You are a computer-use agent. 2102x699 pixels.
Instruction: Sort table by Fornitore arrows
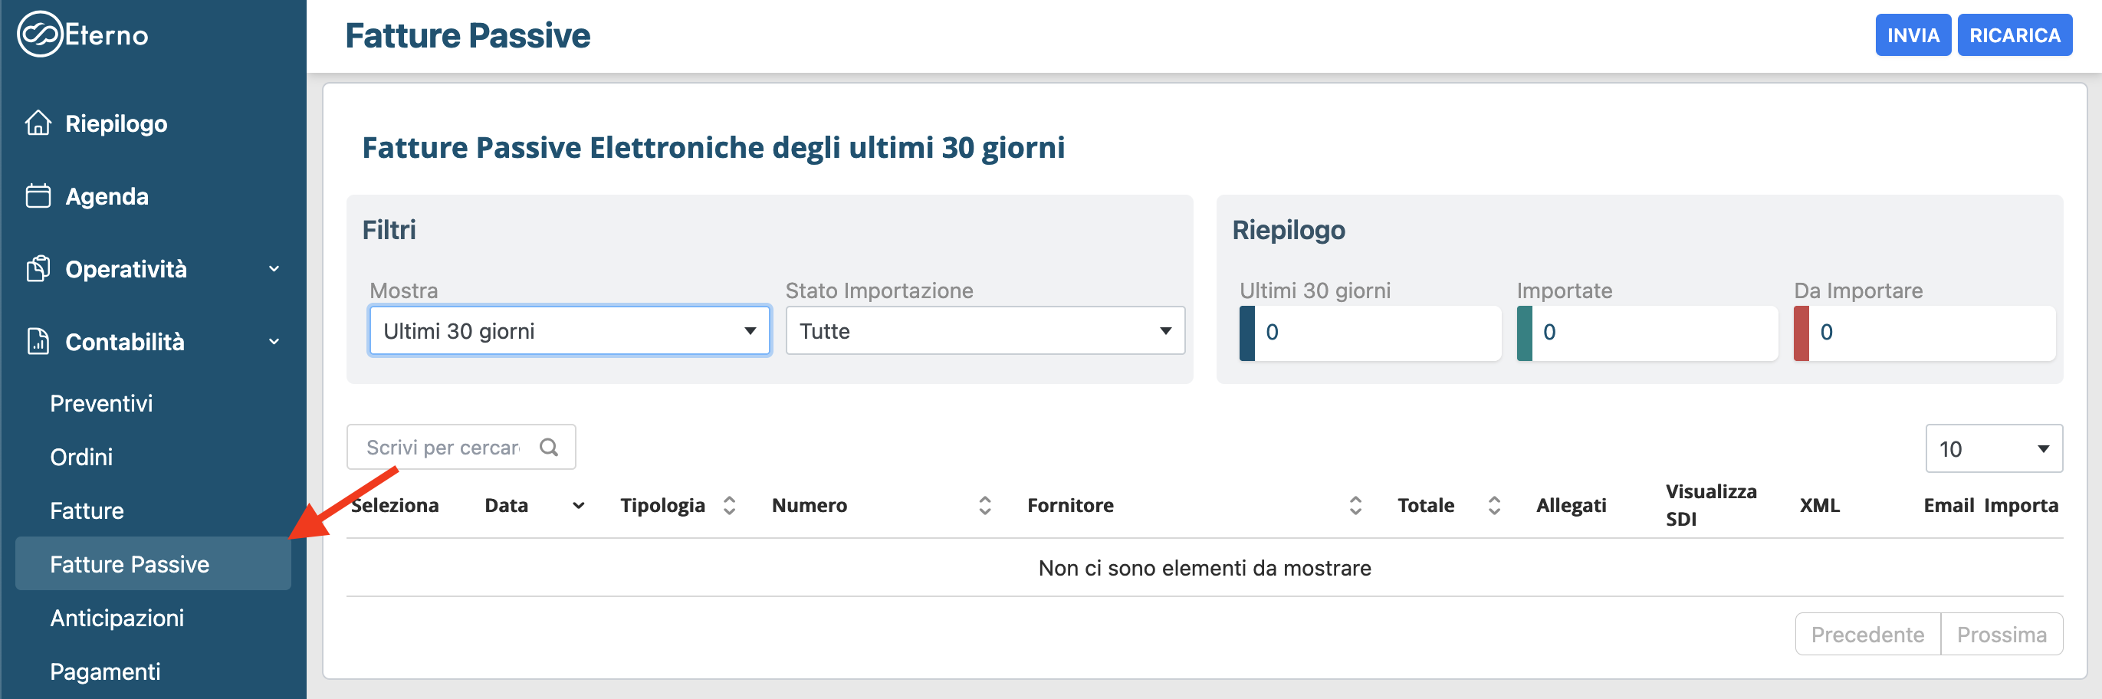(1355, 506)
